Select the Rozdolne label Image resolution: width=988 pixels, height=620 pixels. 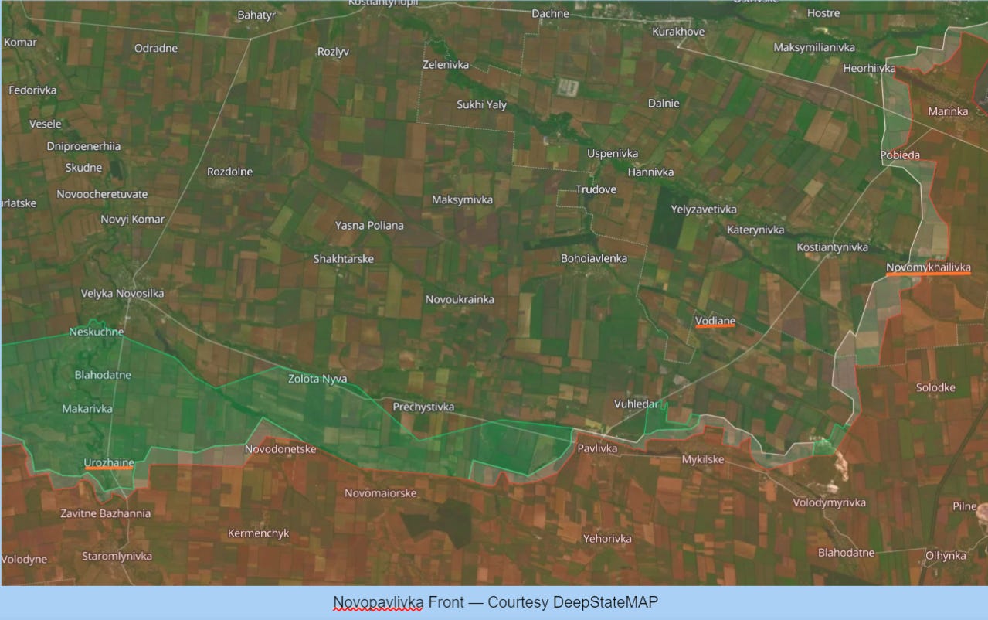[x=229, y=172]
